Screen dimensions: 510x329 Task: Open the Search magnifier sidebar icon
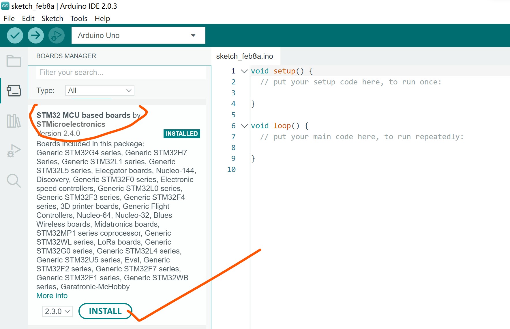click(x=14, y=181)
